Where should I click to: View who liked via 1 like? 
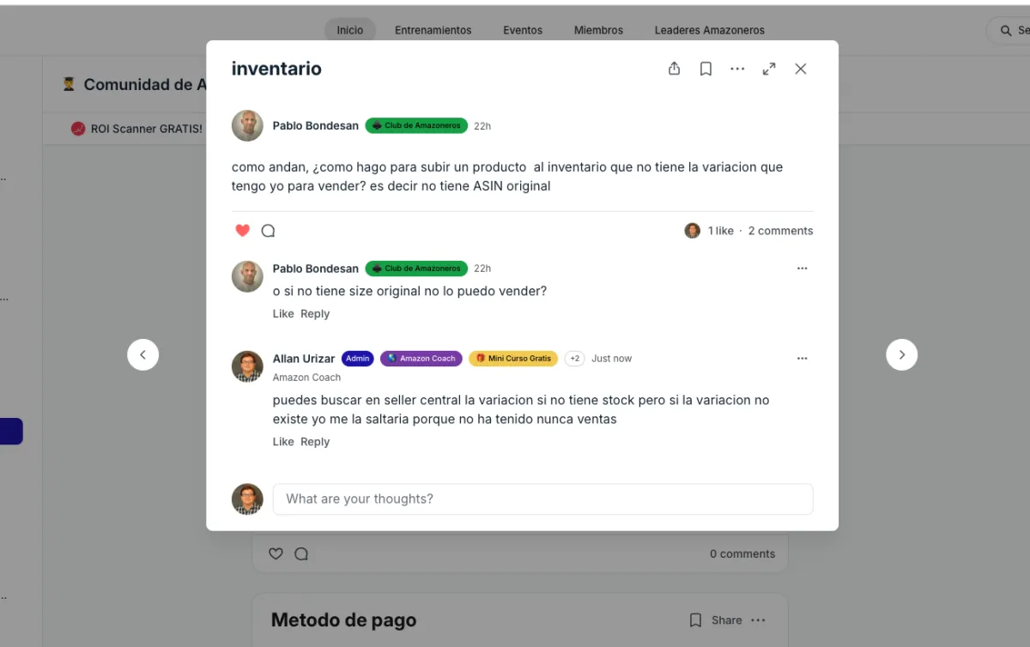coord(721,231)
